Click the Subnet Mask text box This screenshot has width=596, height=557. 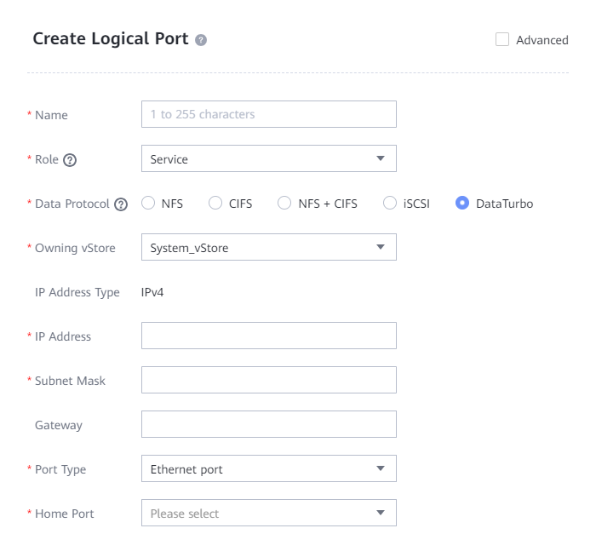[x=268, y=380]
